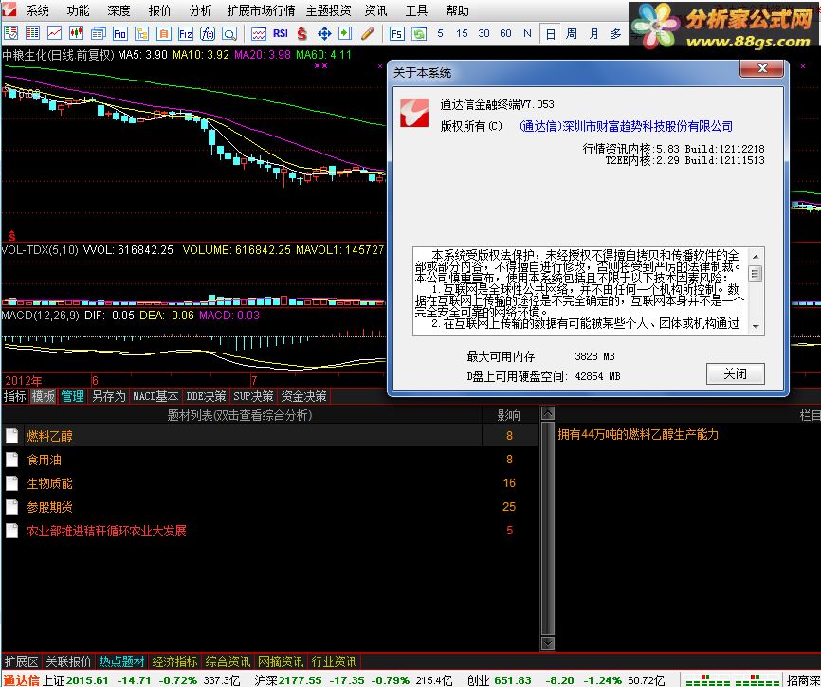
Task: Click the license text scrollbar thumb
Action: click(756, 274)
